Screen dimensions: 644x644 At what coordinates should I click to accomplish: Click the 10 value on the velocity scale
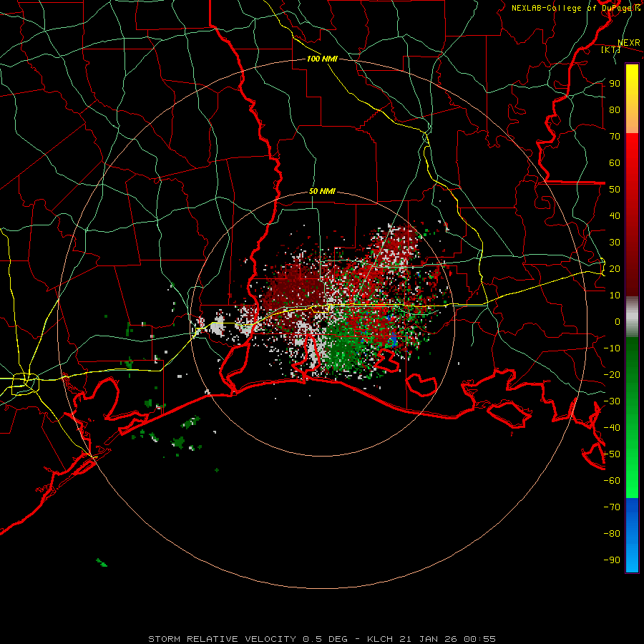(615, 296)
